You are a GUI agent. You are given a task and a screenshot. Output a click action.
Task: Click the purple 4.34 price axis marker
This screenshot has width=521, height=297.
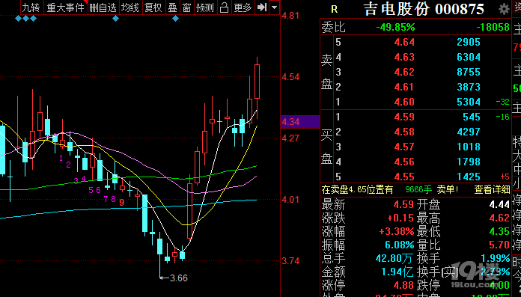tap(300, 122)
